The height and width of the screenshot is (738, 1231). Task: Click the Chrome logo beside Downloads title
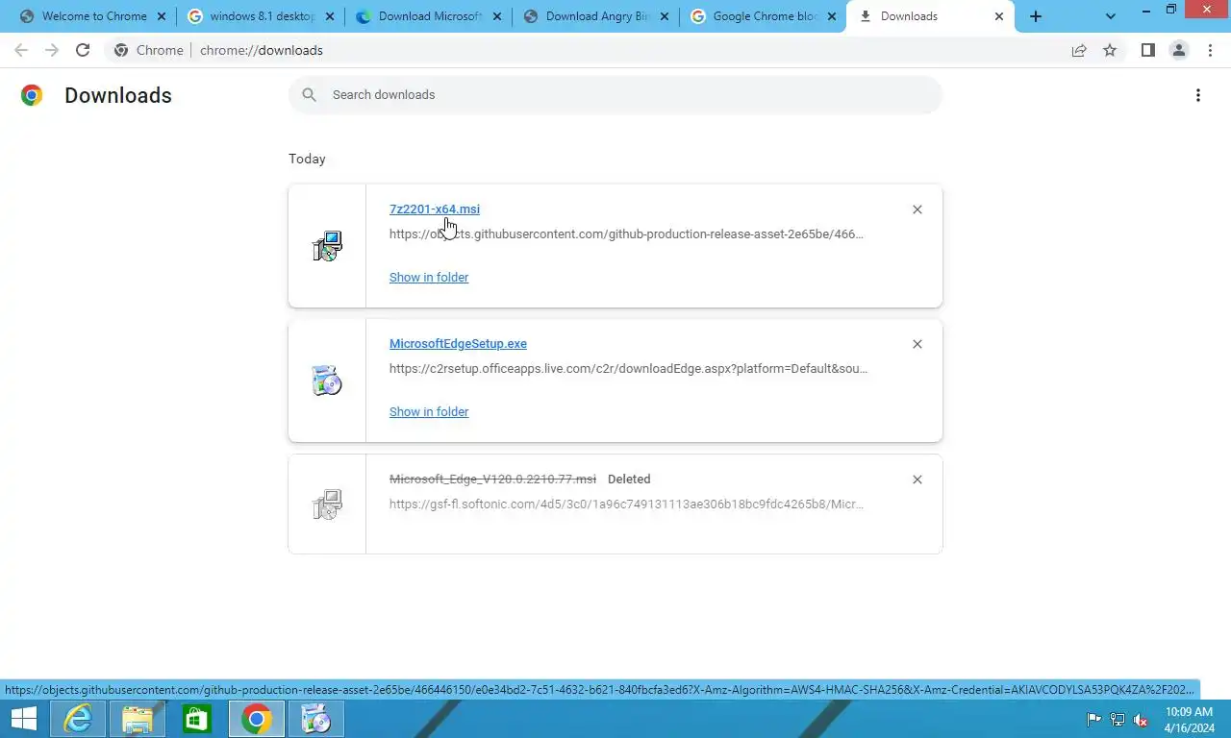point(32,94)
